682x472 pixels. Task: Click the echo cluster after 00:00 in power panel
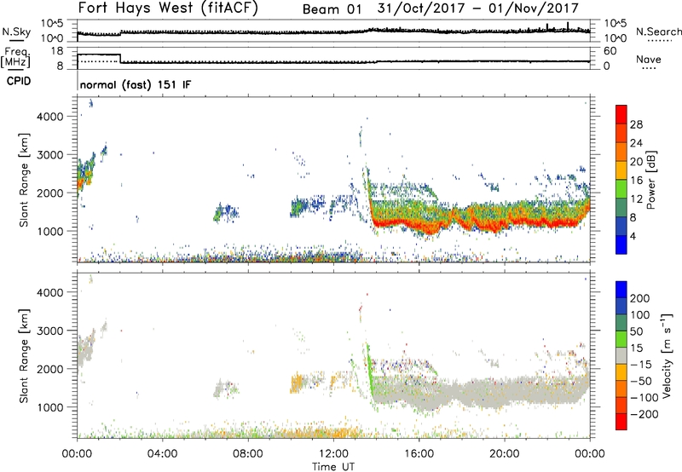tap(86, 175)
